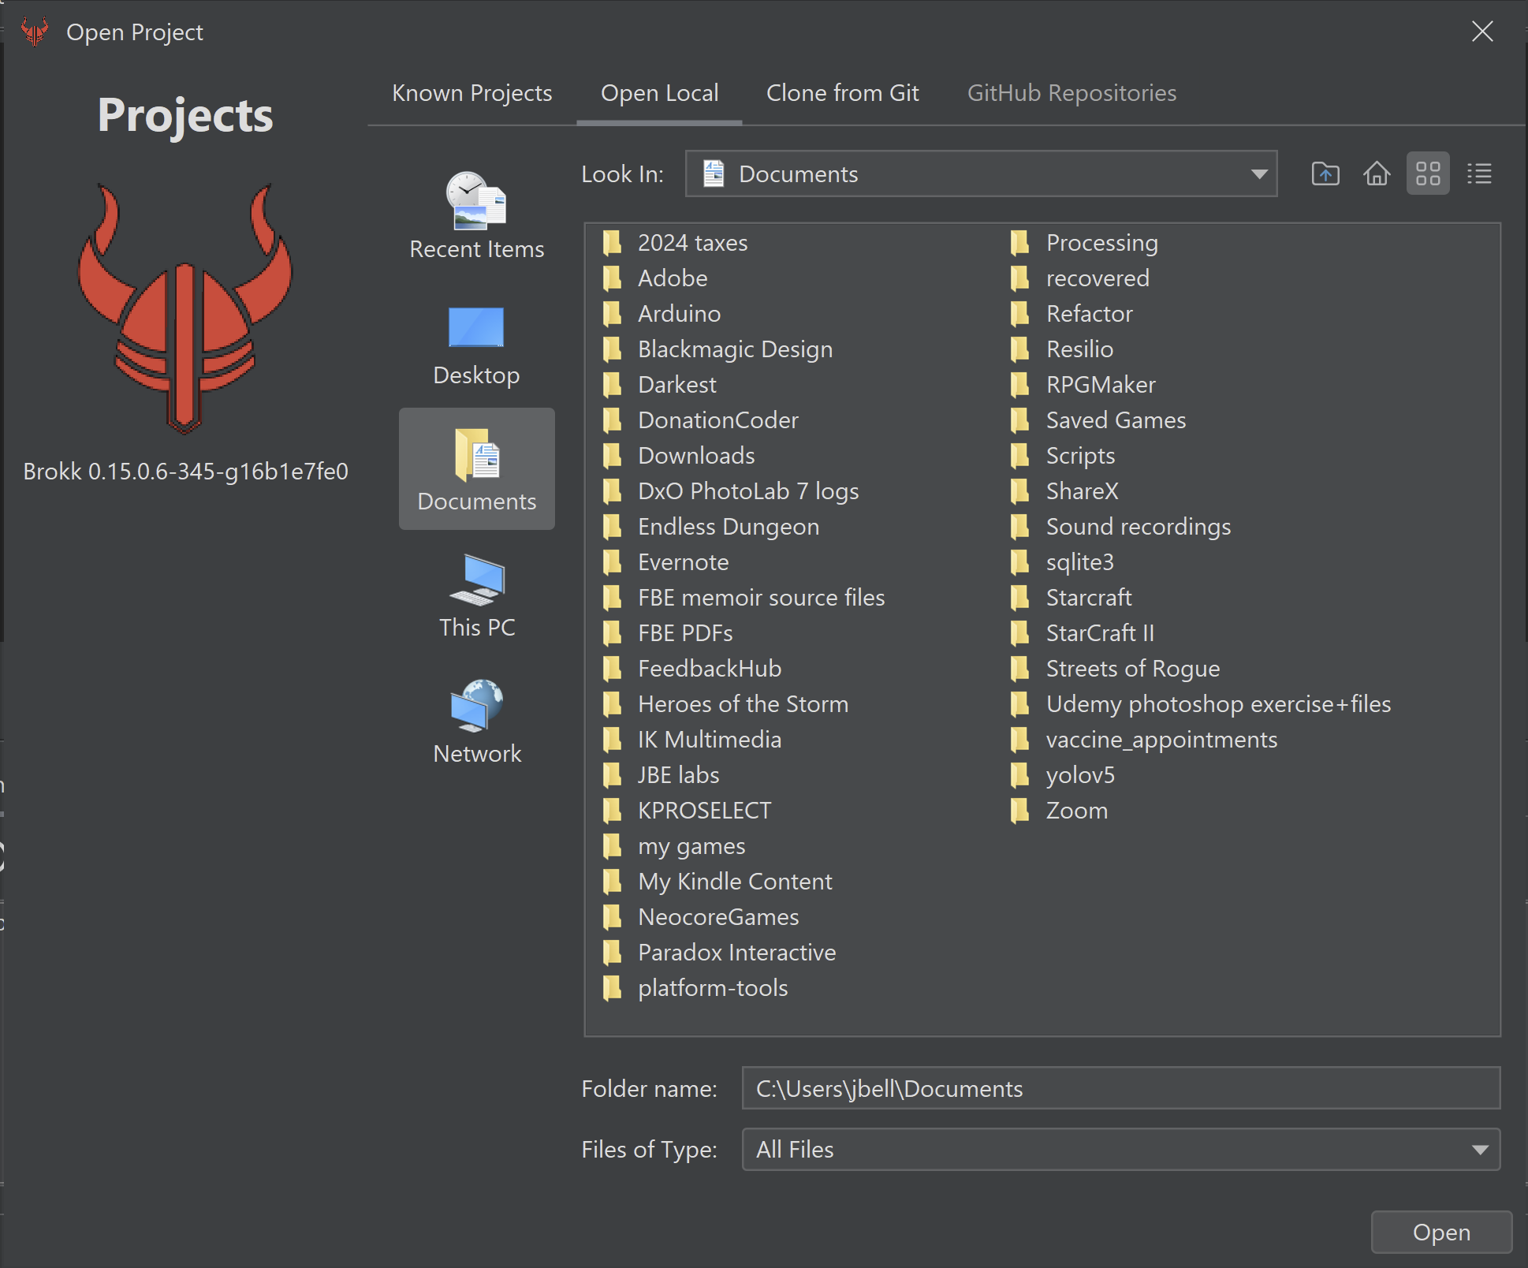
Task: Close the Open Project dialog
Action: 1482,32
